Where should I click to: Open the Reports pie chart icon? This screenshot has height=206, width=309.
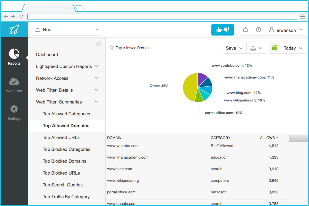[14, 54]
